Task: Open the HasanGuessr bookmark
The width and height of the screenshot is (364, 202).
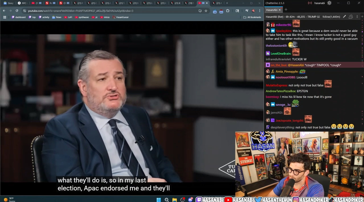Action: [121, 17]
